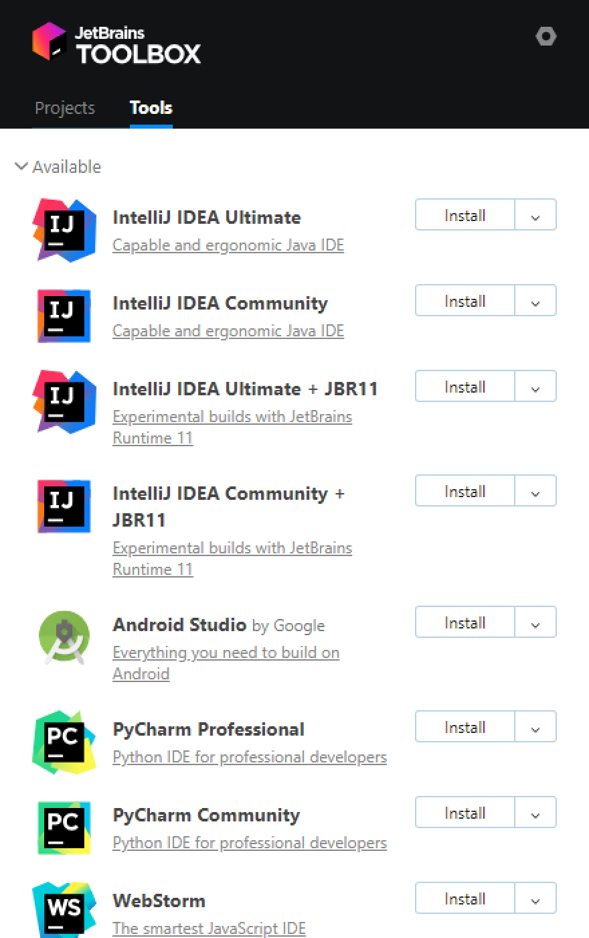This screenshot has width=589, height=938.
Task: Switch to the Projects tab
Action: (65, 108)
